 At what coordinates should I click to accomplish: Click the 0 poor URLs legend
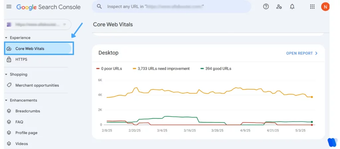point(109,69)
